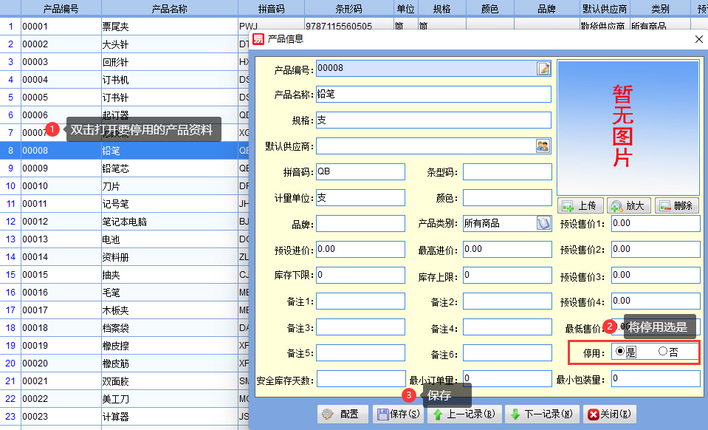Select 否 radio button for 停用
The height and width of the screenshot is (430, 708).
coord(662,352)
